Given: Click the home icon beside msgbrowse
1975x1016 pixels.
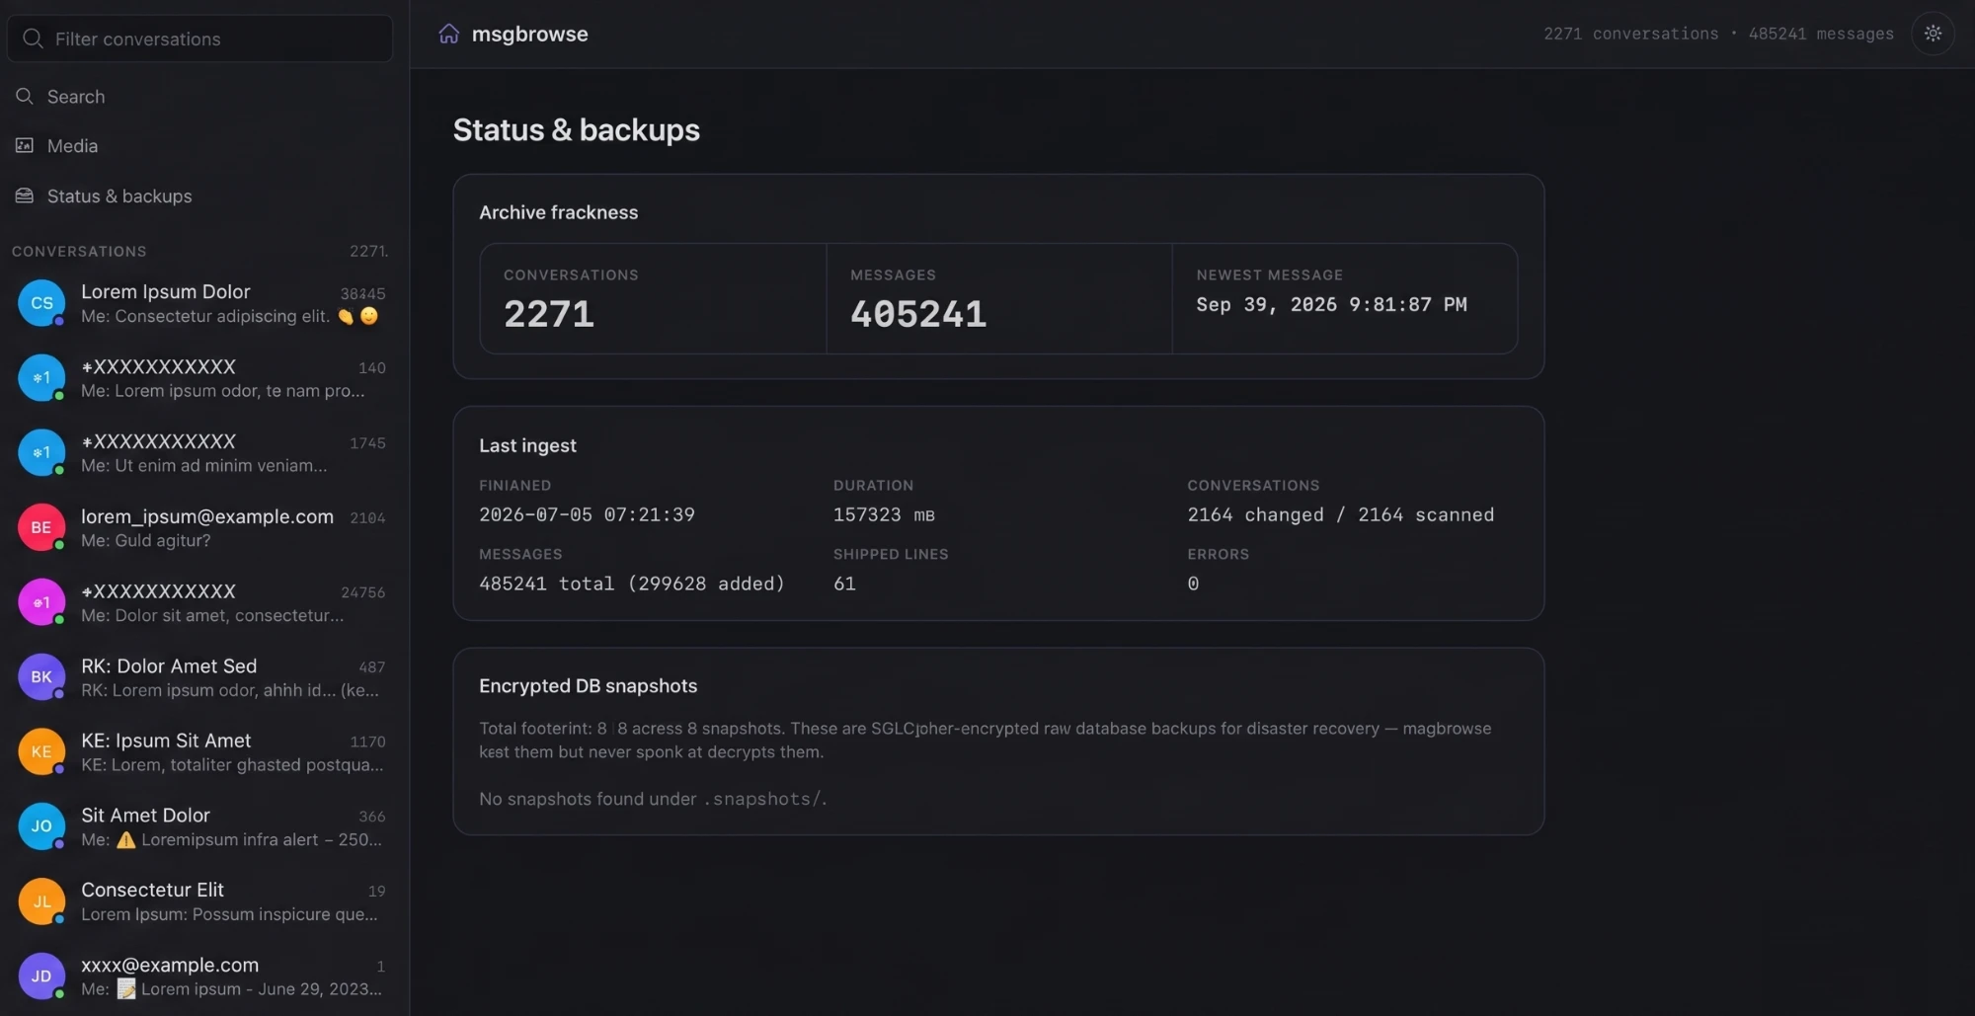Looking at the screenshot, I should pyautogui.click(x=448, y=34).
